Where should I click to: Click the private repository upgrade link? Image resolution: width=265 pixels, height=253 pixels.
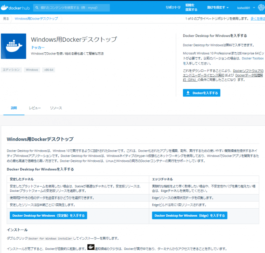coord(258,19)
